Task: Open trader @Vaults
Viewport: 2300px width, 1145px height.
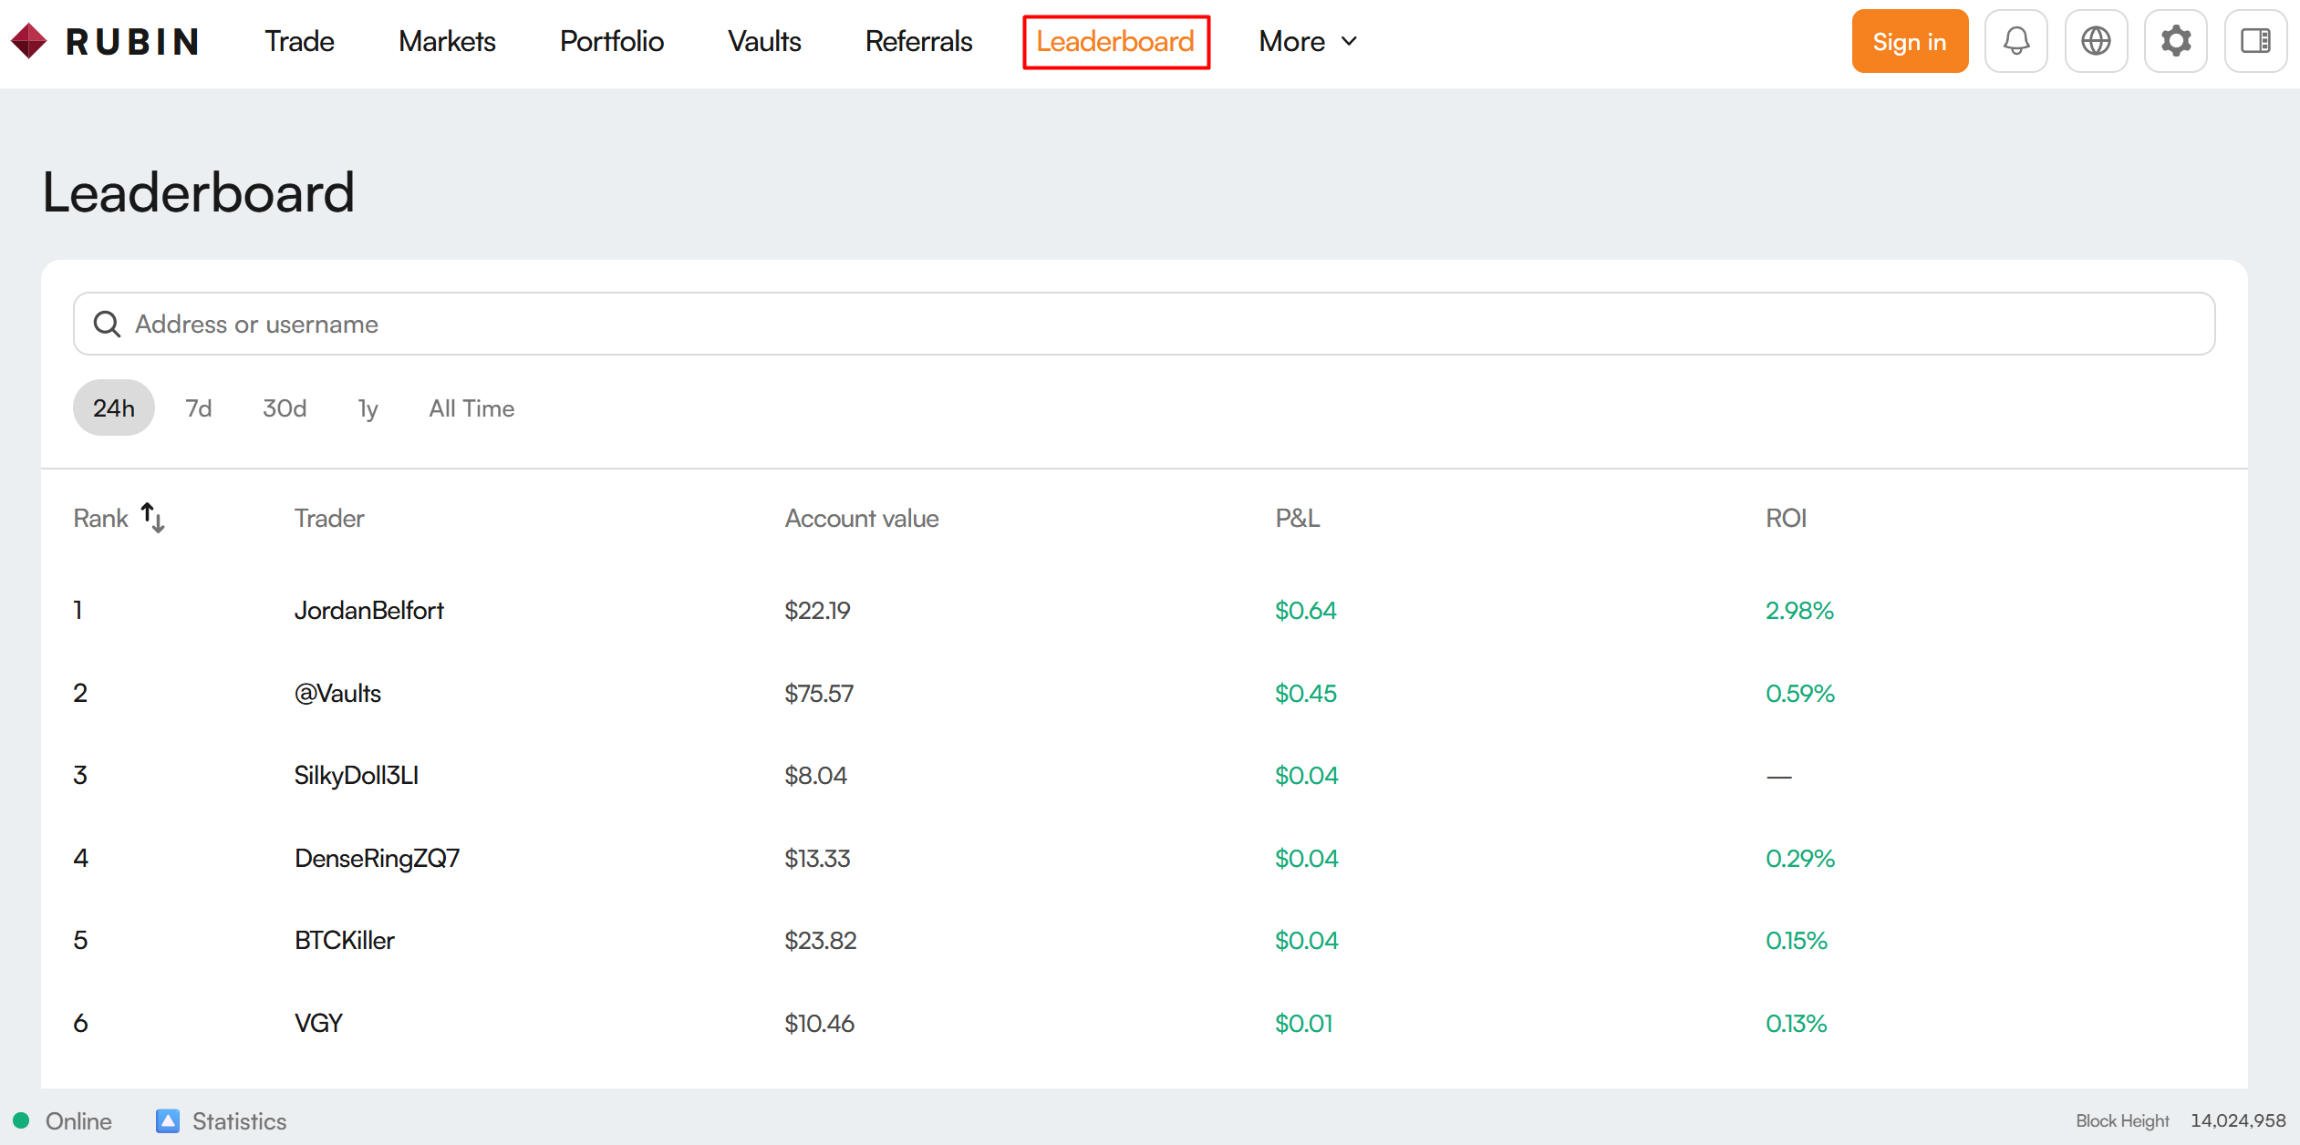Action: [337, 693]
